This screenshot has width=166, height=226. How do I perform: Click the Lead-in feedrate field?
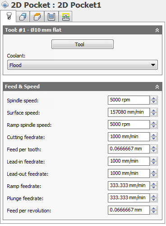(x=129, y=161)
